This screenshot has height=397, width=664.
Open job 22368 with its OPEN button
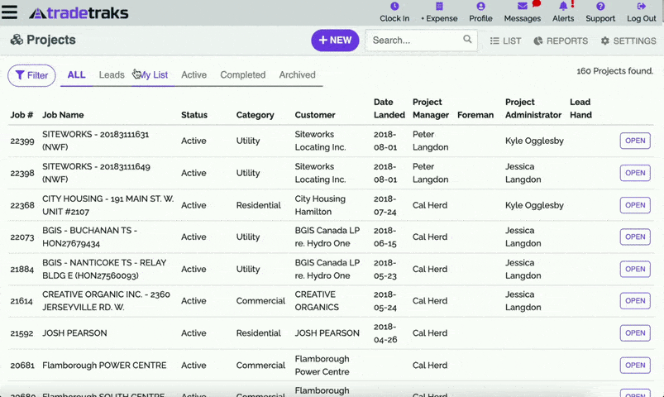(635, 205)
